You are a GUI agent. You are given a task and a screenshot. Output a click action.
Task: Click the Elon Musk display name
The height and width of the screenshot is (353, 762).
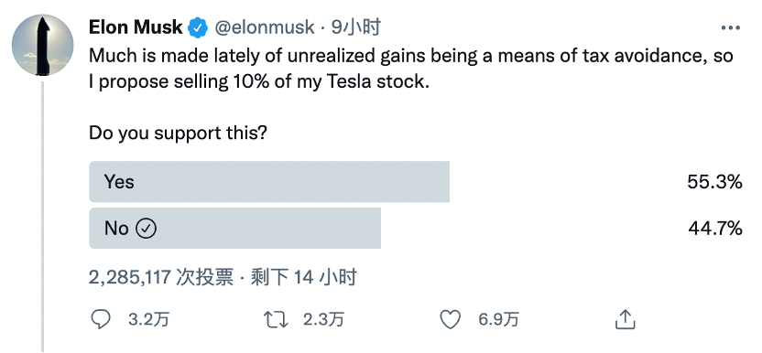tap(136, 27)
